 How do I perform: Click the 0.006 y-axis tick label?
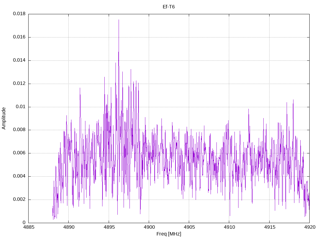19,153
